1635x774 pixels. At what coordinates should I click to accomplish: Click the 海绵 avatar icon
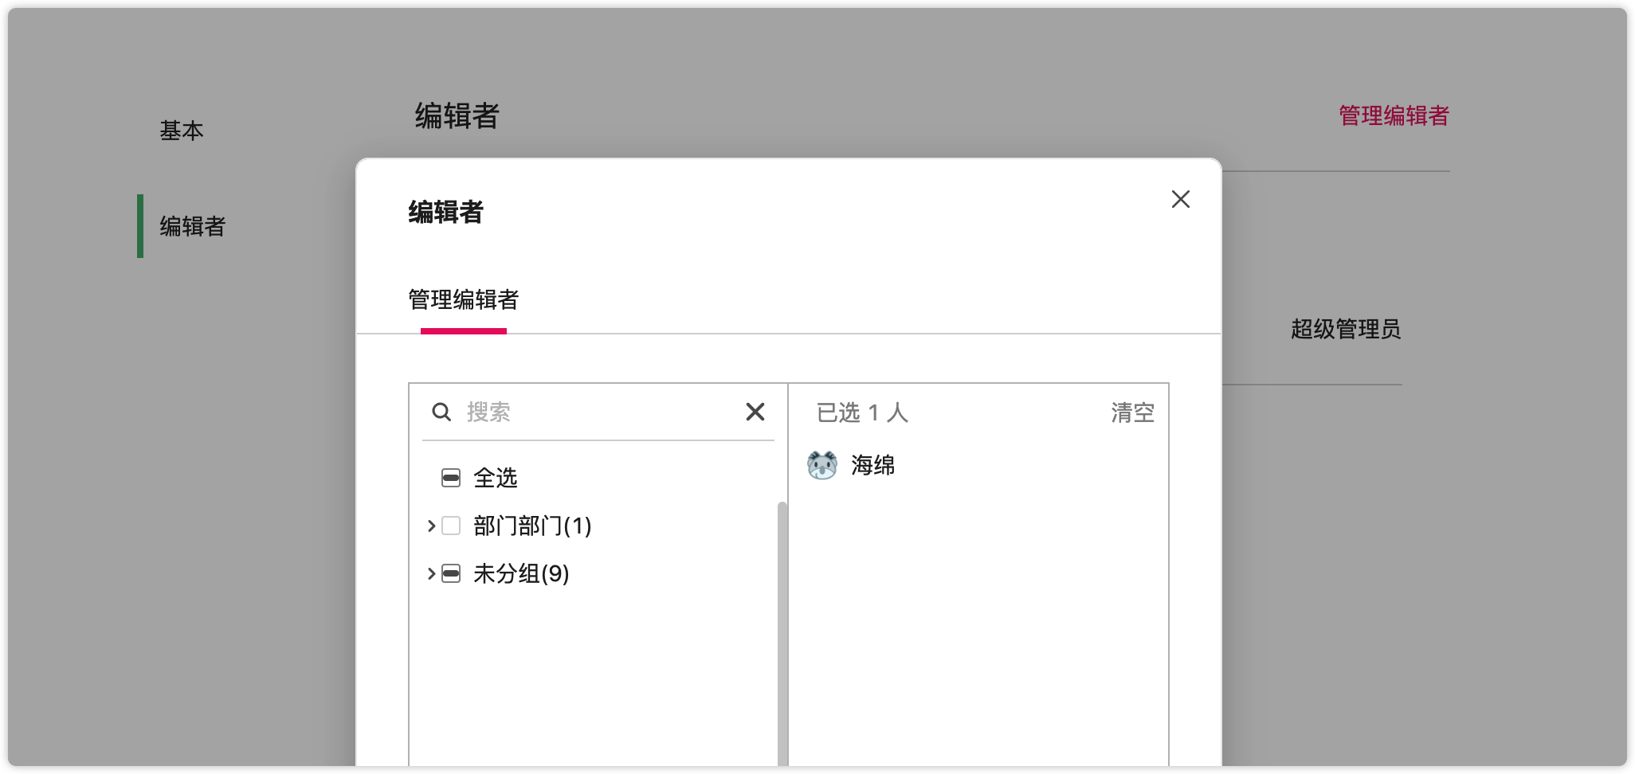pyautogui.click(x=821, y=465)
